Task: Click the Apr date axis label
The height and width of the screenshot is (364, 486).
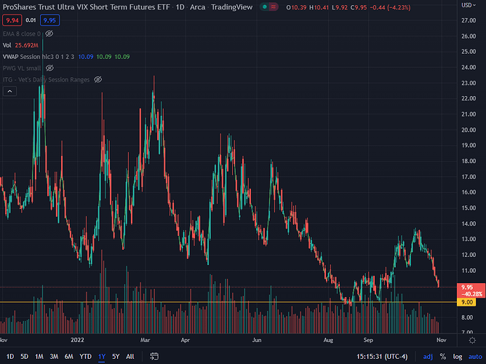Action: tap(186, 340)
